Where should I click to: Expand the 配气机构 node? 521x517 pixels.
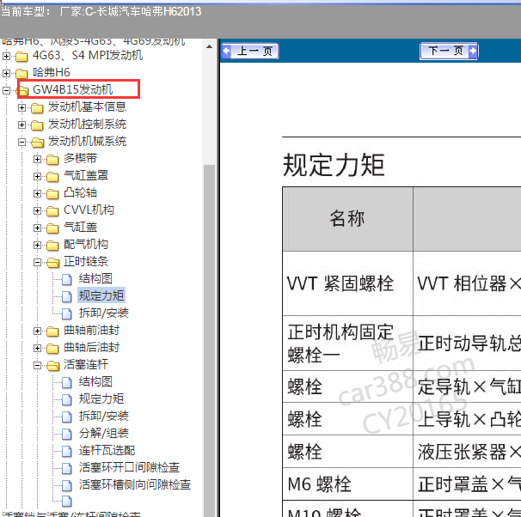(x=37, y=245)
